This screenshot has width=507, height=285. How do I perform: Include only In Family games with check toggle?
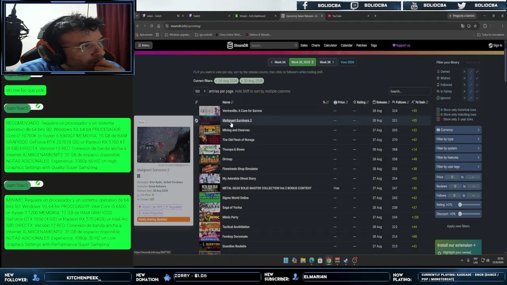tap(477, 91)
